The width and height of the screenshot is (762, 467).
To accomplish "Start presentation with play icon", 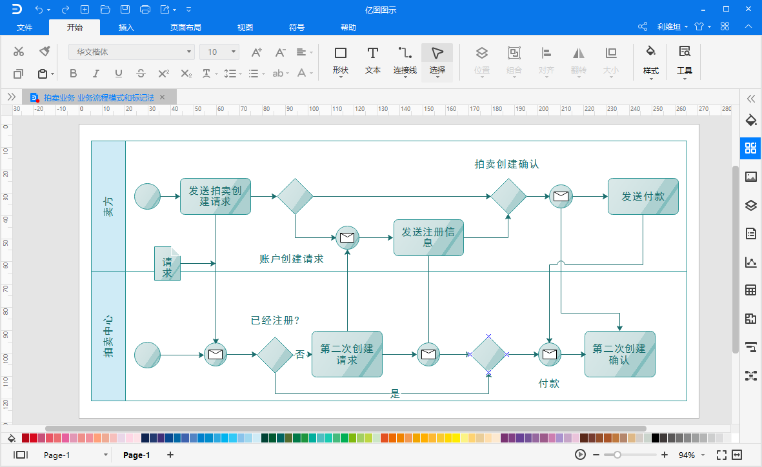I will (x=580, y=455).
